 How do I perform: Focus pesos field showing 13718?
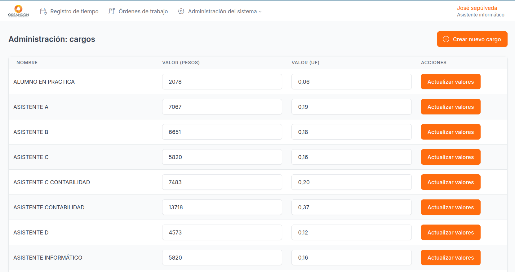point(222,207)
